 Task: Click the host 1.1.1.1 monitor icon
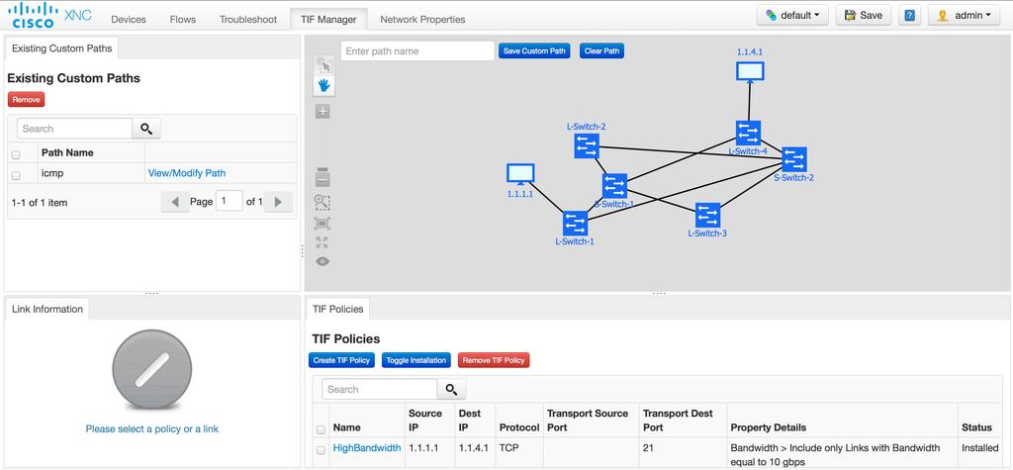[520, 174]
